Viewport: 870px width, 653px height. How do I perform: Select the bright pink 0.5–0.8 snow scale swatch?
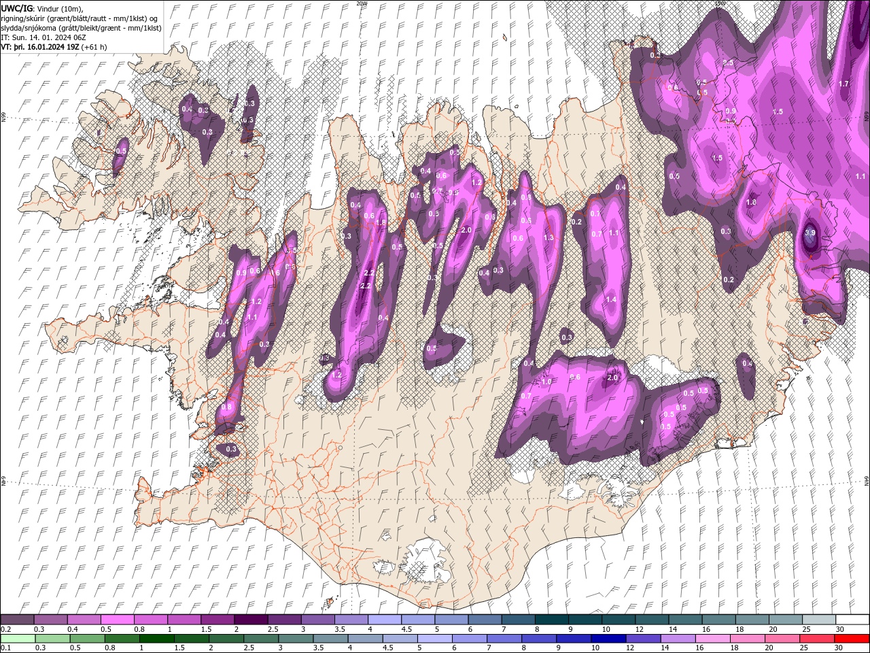117,620
